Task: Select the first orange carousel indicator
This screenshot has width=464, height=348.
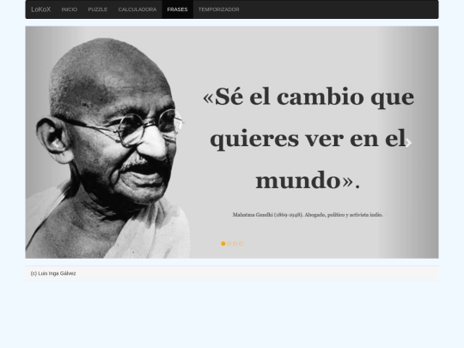Action: [223, 243]
